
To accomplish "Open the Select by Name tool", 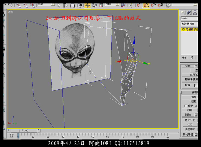I will 65,5.
